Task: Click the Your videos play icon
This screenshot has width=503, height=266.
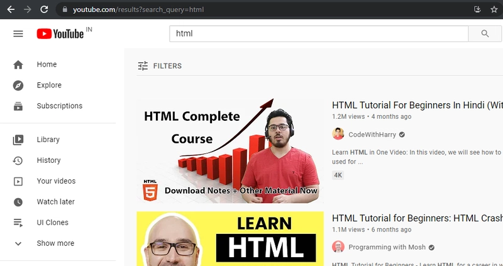Action: coord(18,181)
